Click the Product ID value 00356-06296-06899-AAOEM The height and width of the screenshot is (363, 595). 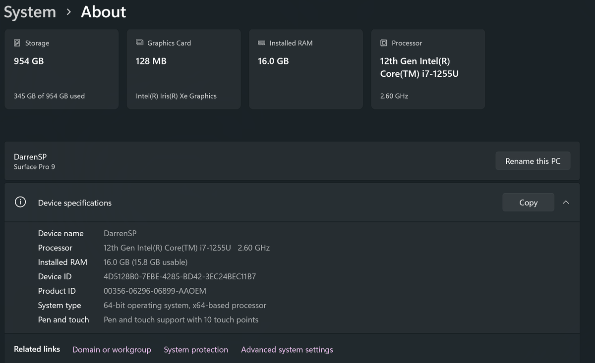[155, 291]
